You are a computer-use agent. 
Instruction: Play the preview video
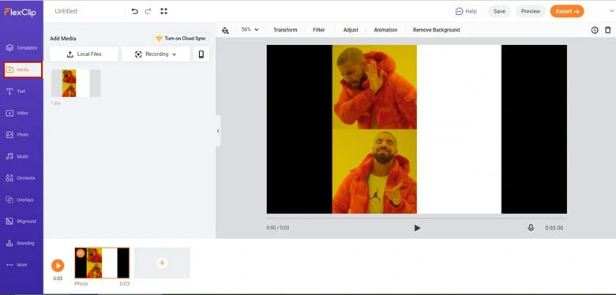pyautogui.click(x=417, y=228)
